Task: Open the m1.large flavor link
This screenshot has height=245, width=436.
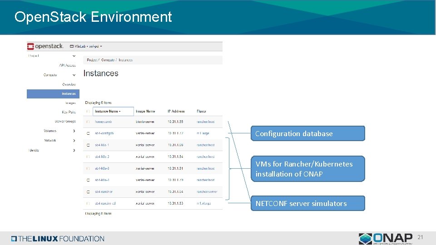Action: [x=203, y=133]
